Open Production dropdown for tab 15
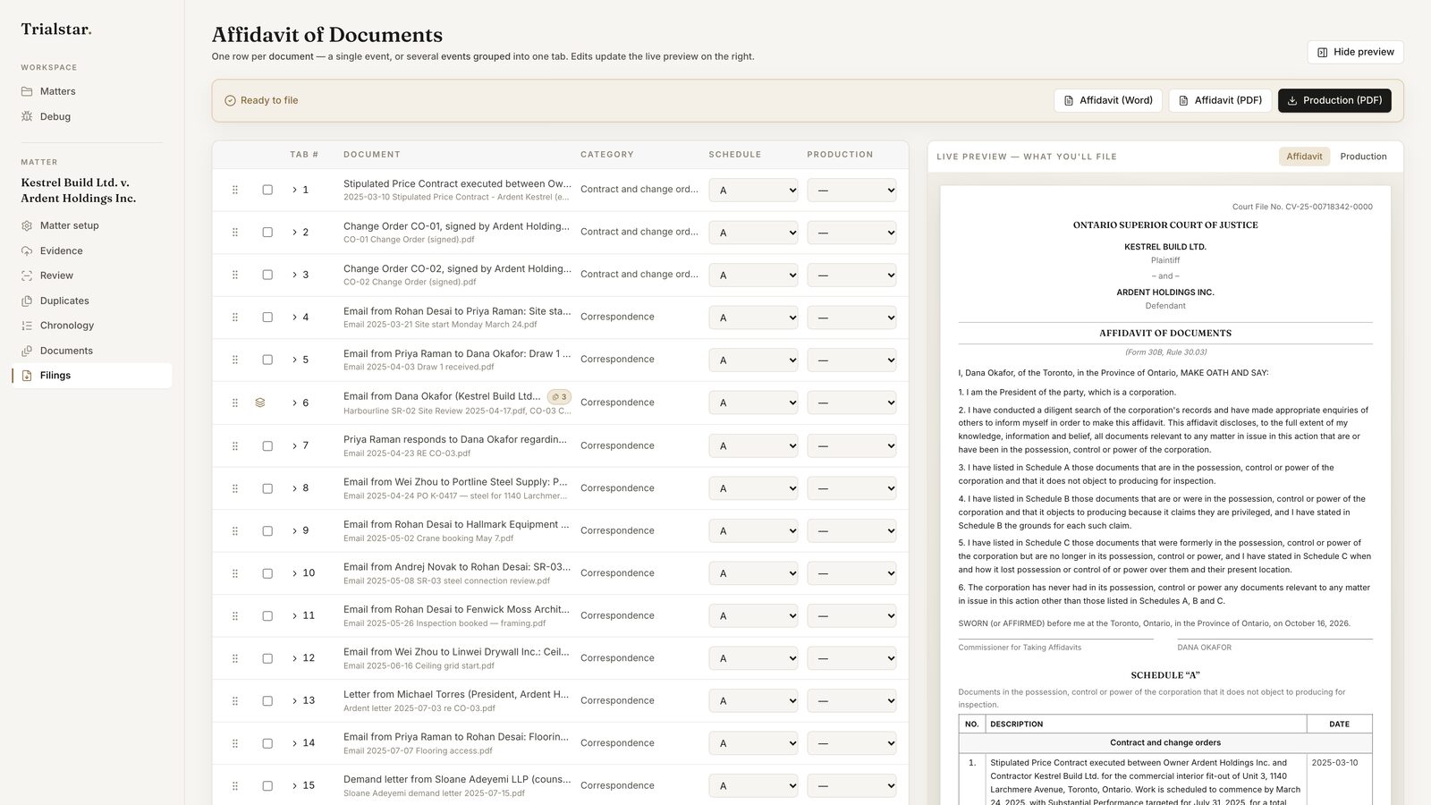Viewport: 1431px width, 805px height. click(851, 785)
